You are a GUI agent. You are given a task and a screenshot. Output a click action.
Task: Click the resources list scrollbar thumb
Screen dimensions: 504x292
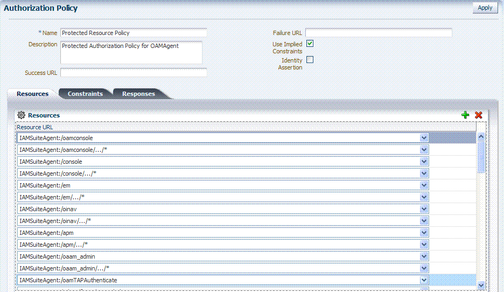pos(481,157)
